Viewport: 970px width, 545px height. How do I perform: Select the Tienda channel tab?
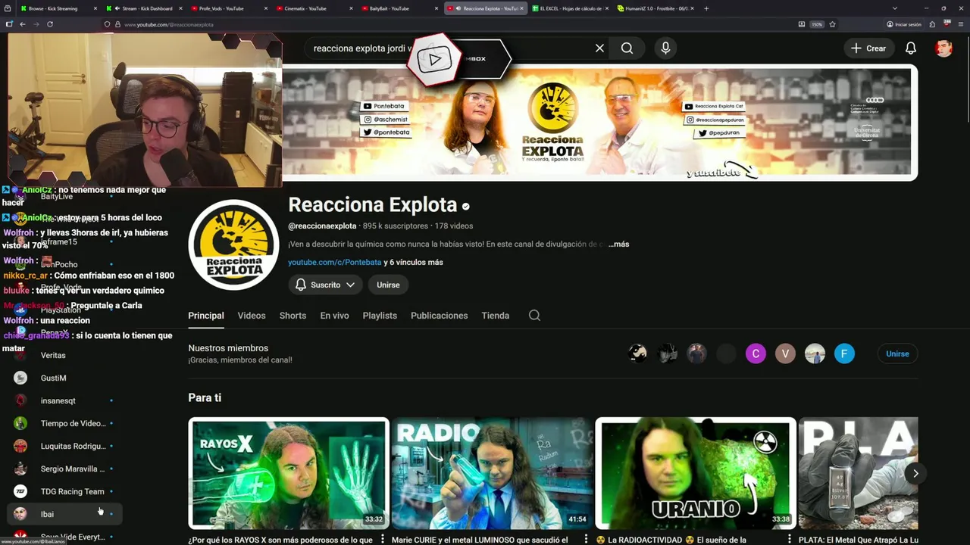pos(495,316)
